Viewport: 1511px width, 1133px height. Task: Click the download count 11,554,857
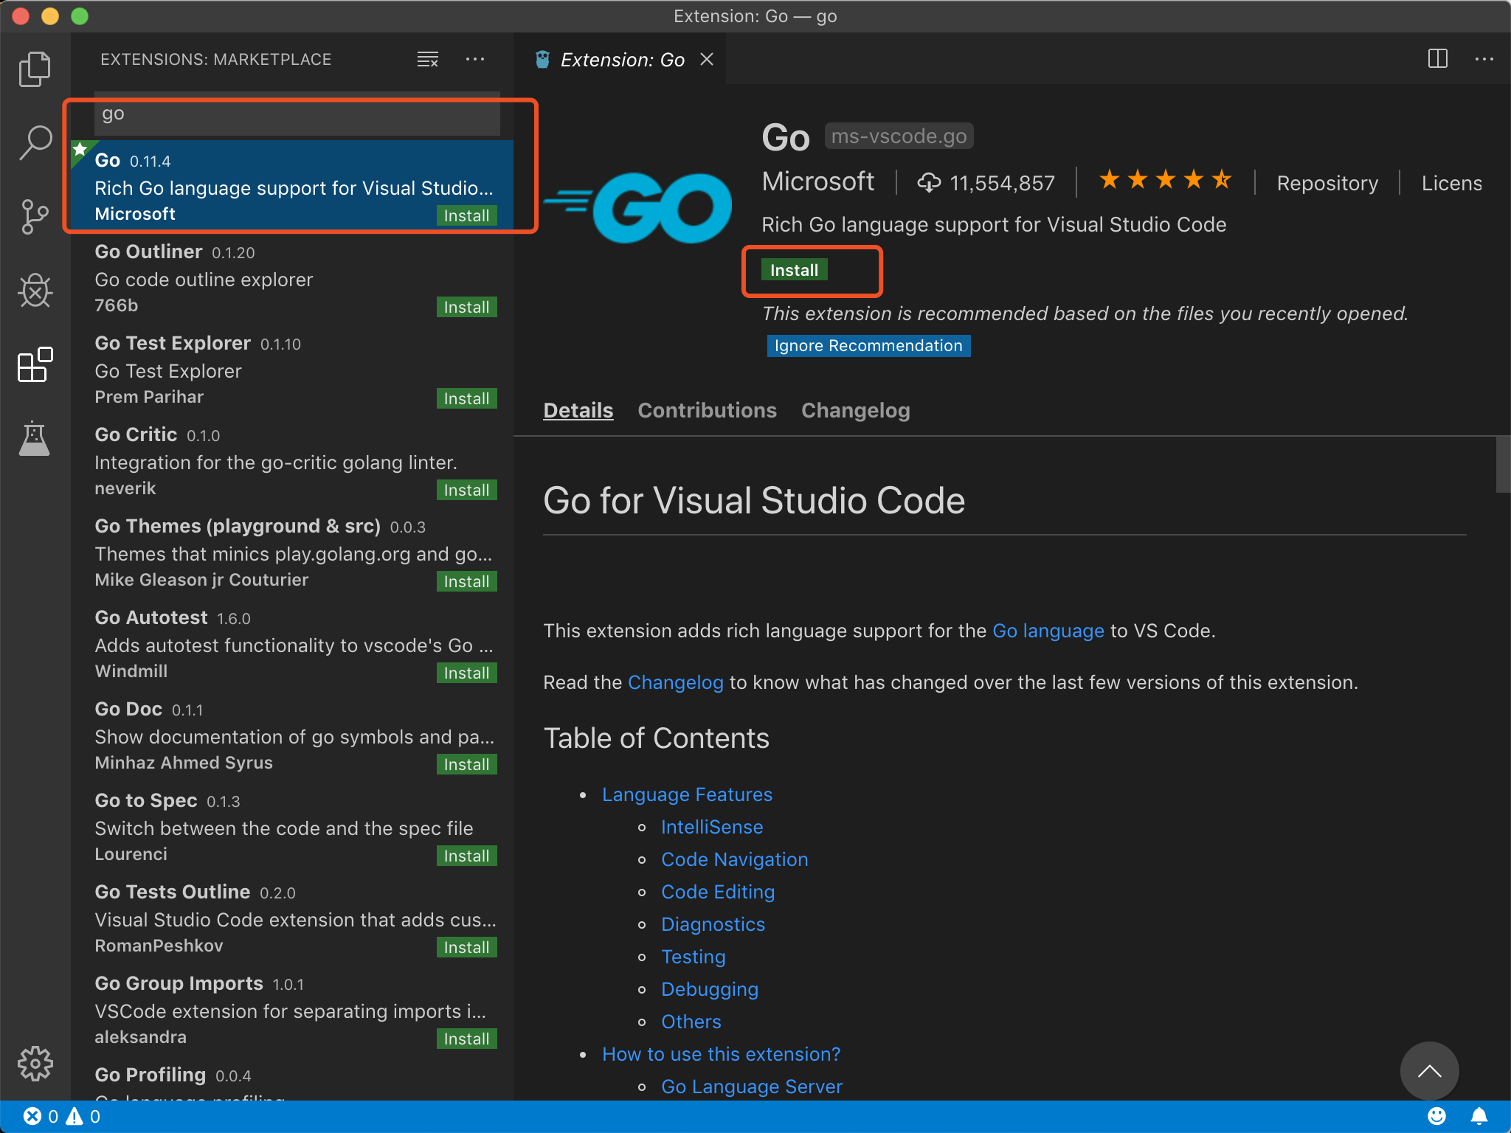(986, 183)
